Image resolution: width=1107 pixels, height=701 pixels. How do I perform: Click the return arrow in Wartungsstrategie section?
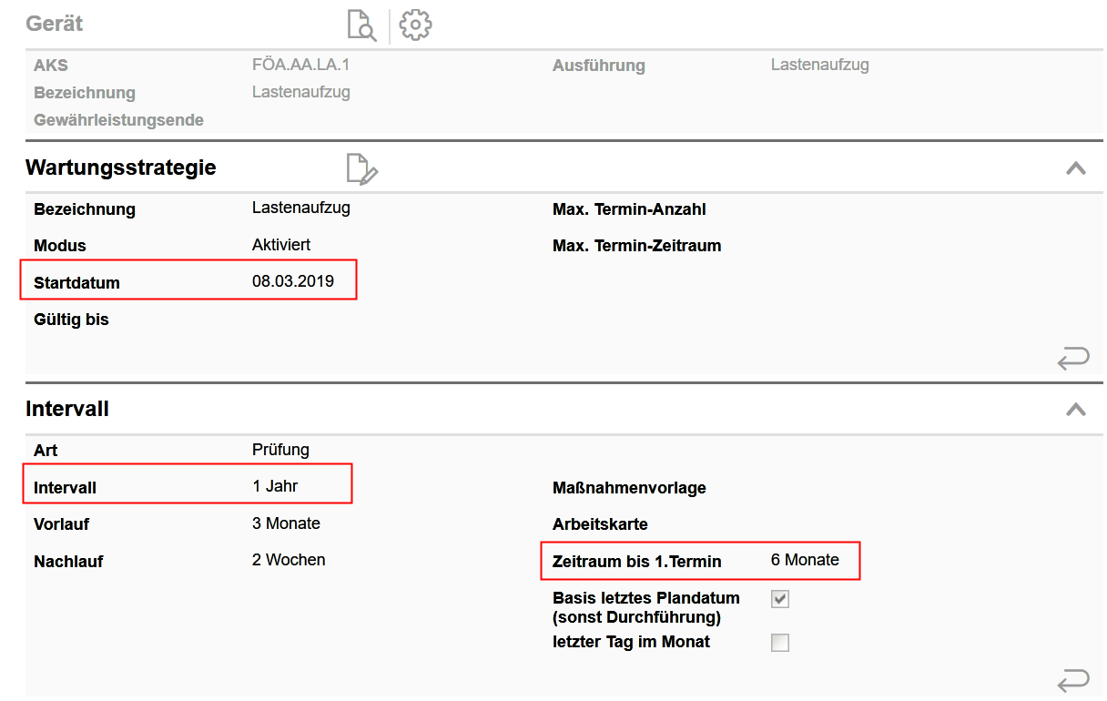click(x=1072, y=359)
